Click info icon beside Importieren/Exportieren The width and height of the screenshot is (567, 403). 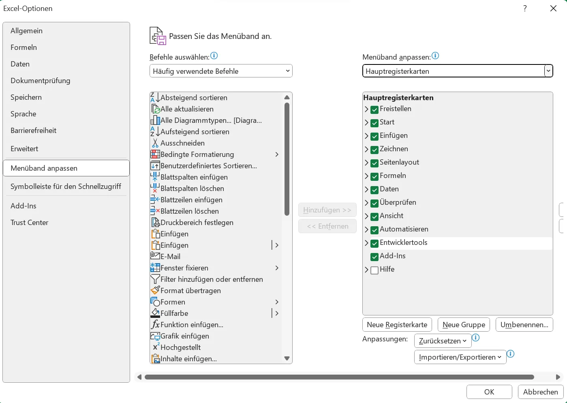pos(511,354)
